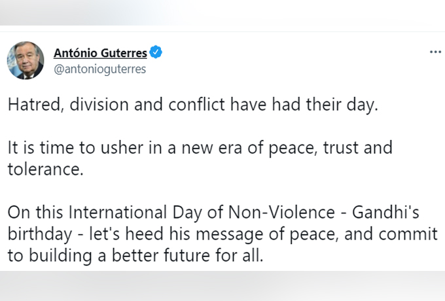Click the sentence beginning "Hatred, division and conflict"
Viewport: 445px width, 301px height.
[193, 105]
